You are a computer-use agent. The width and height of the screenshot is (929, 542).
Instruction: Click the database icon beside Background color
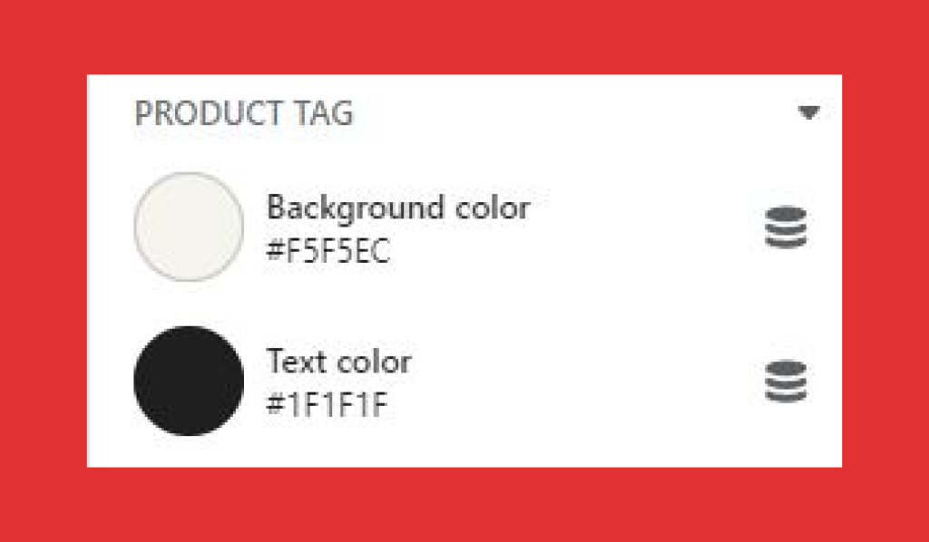pos(786,227)
